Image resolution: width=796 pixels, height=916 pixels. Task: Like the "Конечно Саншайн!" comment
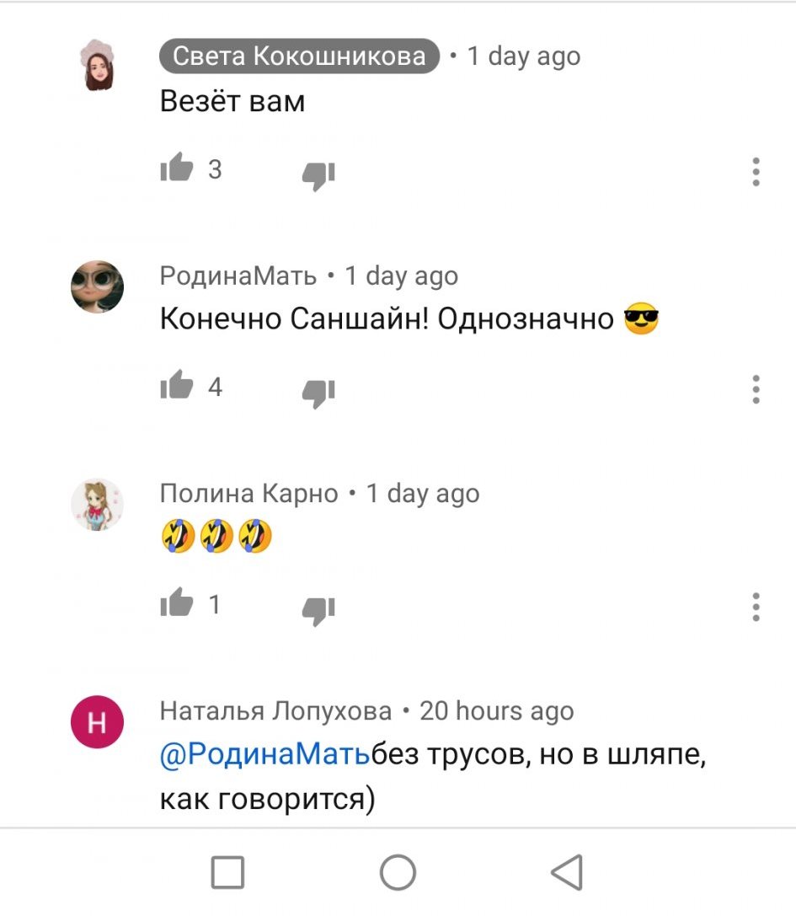point(177,386)
